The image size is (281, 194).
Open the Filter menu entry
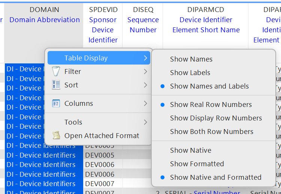coord(99,71)
